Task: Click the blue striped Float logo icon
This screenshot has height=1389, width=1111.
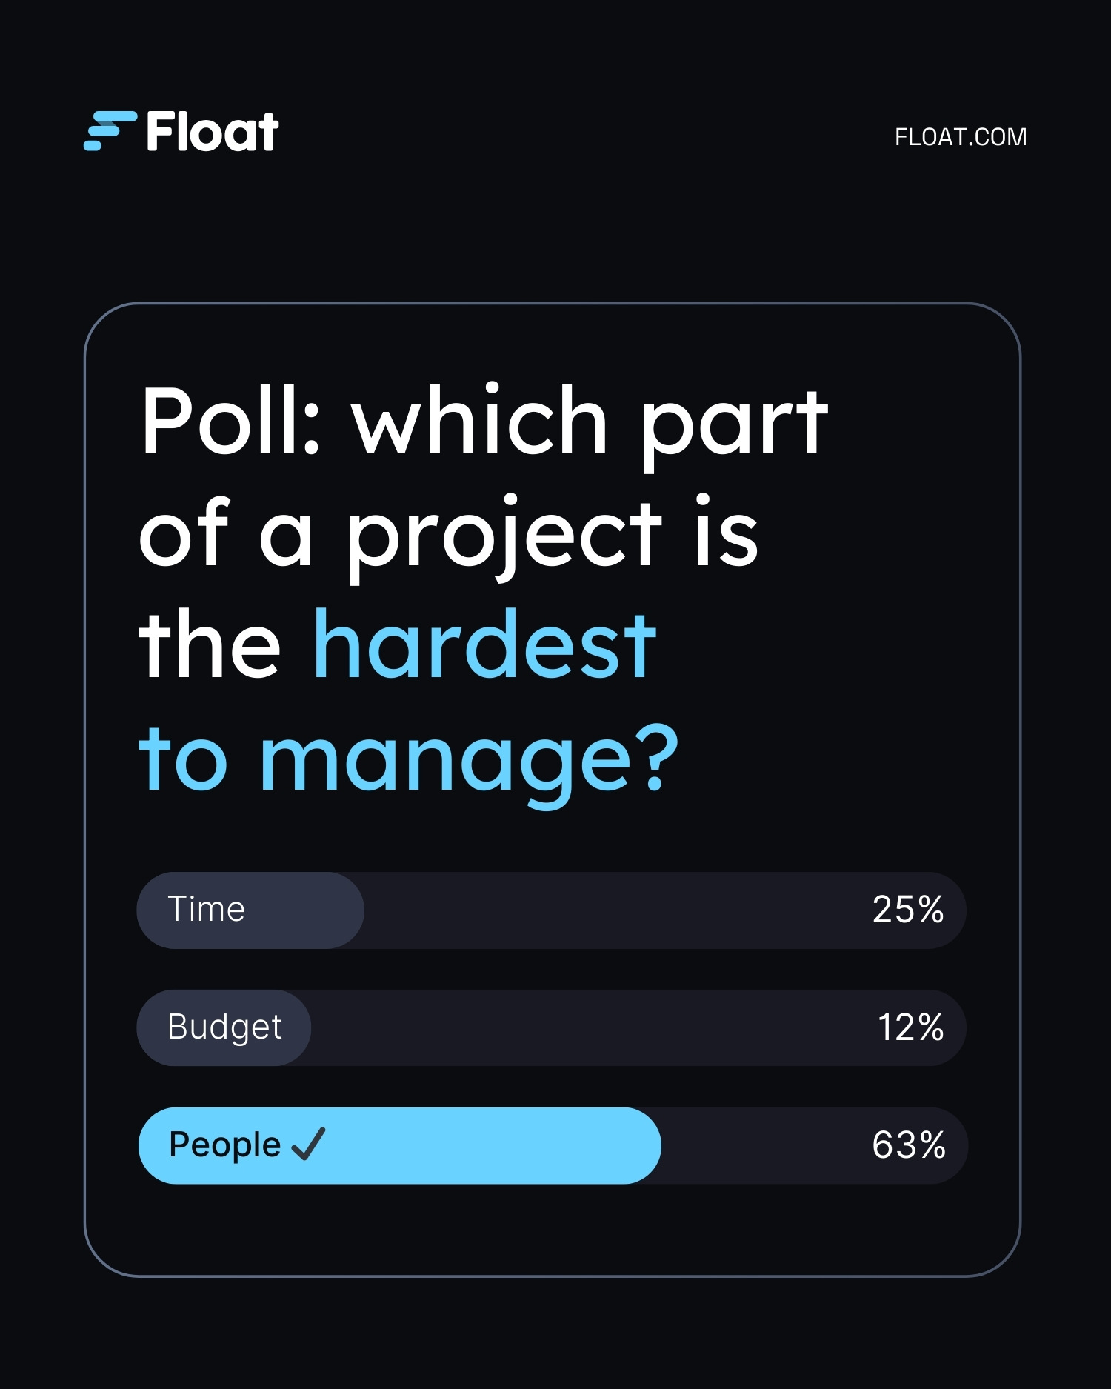Action: pyautogui.click(x=110, y=131)
